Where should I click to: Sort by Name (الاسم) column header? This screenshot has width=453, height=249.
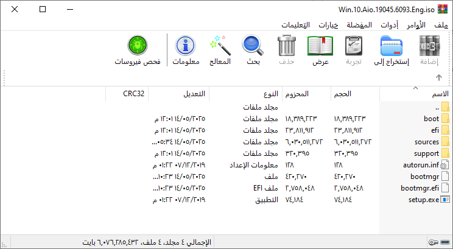(x=416, y=94)
